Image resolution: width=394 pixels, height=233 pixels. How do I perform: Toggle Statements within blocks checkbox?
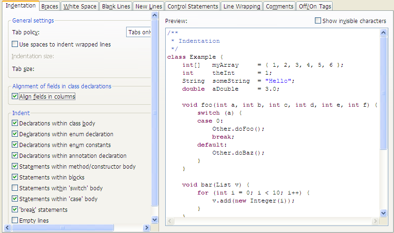15,177
